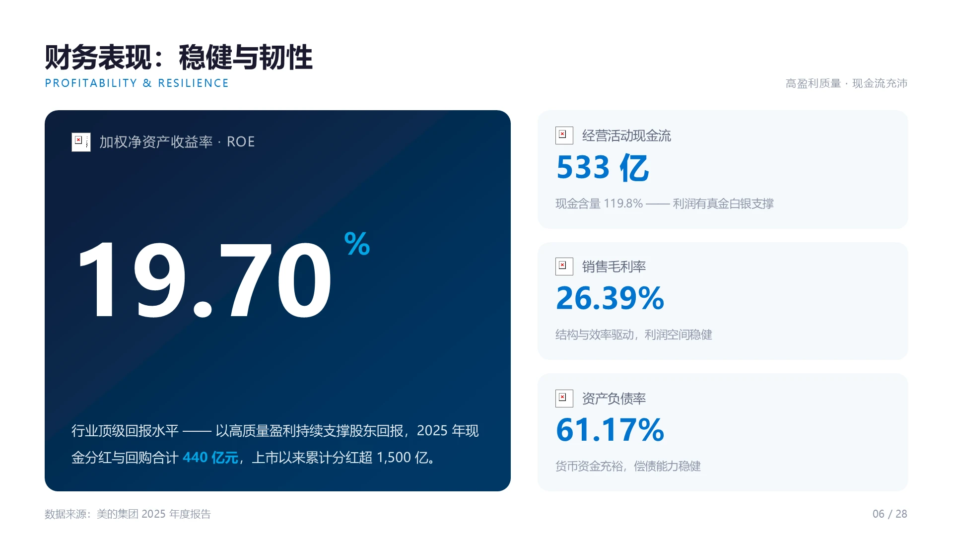Click the 经营活动现金流 heading
Image resolution: width=953 pixels, height=536 pixels.
click(x=626, y=136)
